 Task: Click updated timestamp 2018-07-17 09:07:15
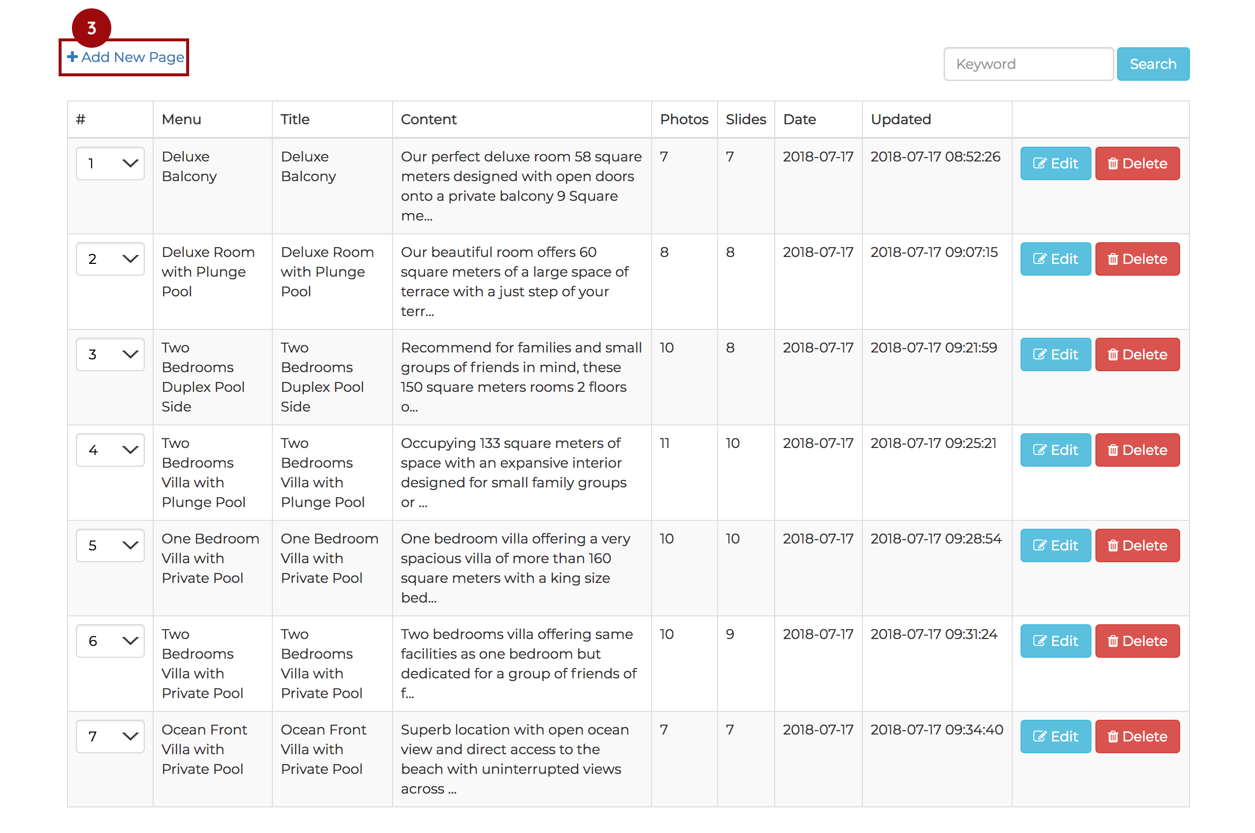click(934, 253)
